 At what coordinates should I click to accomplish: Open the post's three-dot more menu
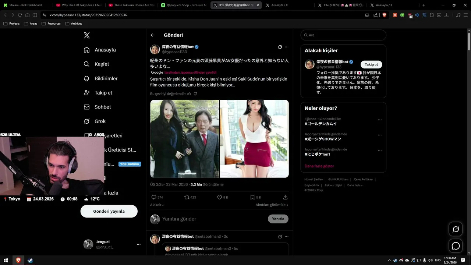(x=287, y=47)
